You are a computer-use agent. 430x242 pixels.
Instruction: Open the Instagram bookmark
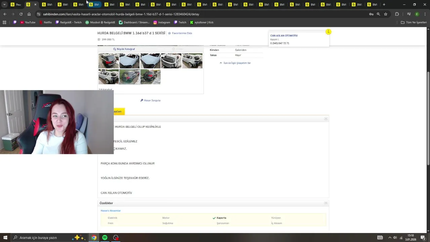click(162, 23)
